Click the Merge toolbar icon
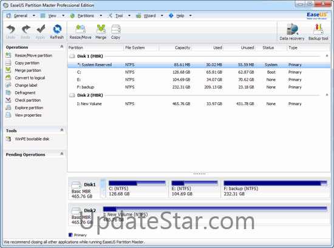 point(101,29)
